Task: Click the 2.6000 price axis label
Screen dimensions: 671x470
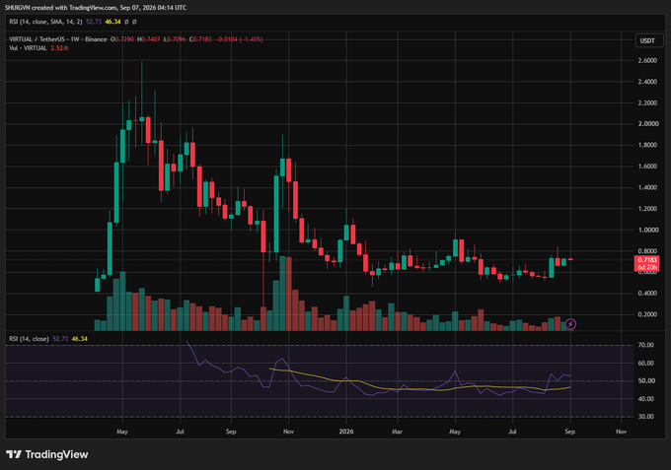Action: point(647,61)
